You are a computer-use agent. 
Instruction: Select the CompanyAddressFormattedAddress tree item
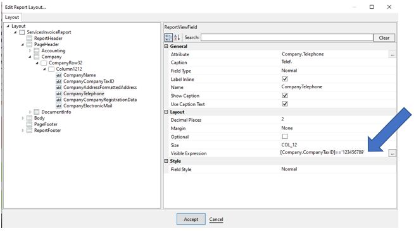[x=100, y=87]
